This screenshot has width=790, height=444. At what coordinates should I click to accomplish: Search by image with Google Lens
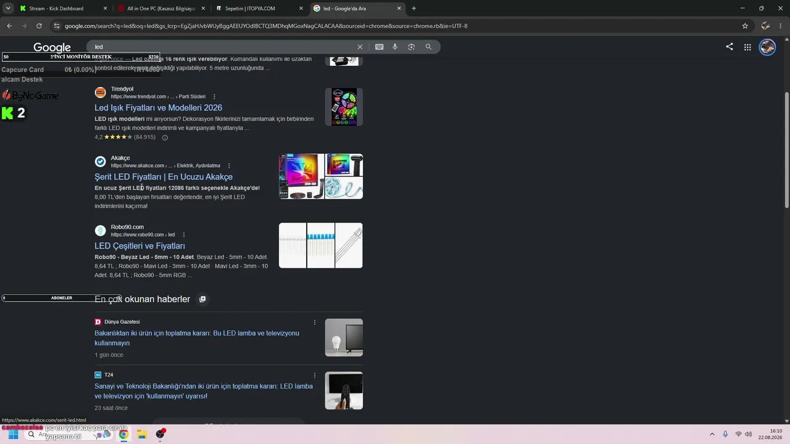pos(412,47)
